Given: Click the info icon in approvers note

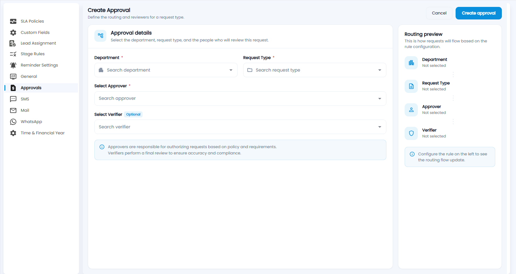Looking at the screenshot, I should (102, 147).
